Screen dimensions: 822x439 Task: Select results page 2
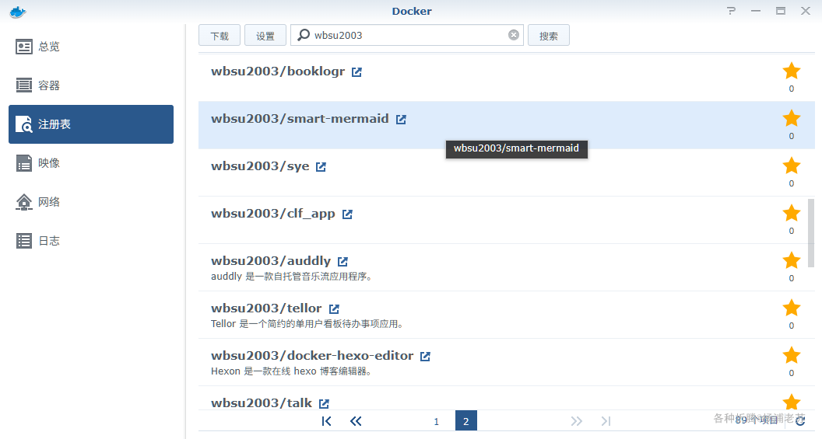[466, 420]
